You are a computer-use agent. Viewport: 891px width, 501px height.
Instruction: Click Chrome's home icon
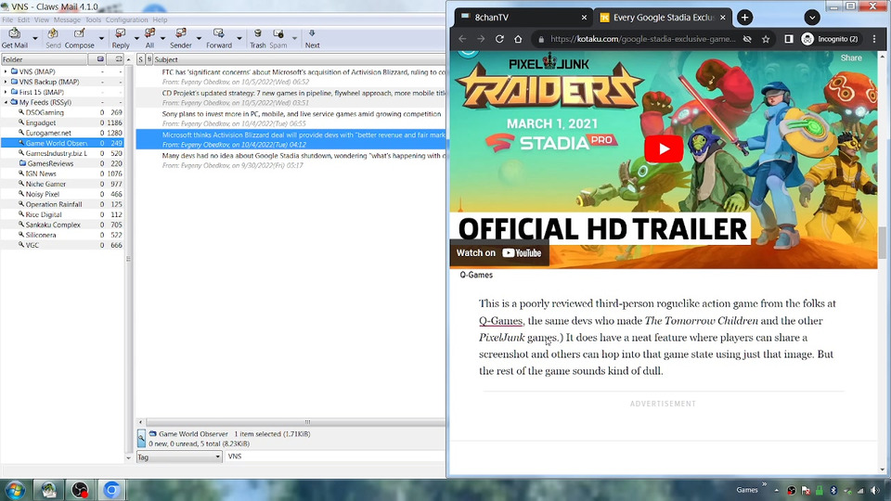[518, 39]
